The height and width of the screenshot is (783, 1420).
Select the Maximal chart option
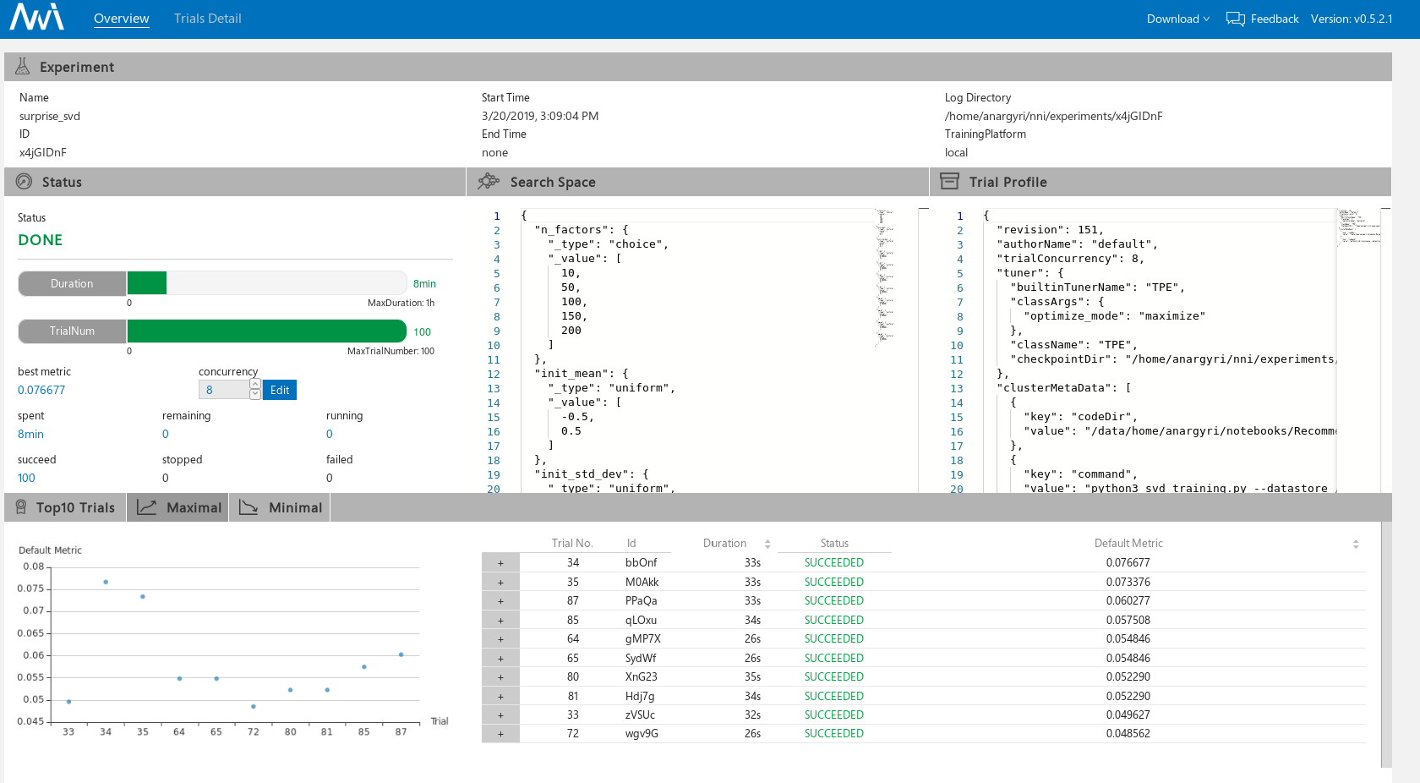tap(178, 507)
